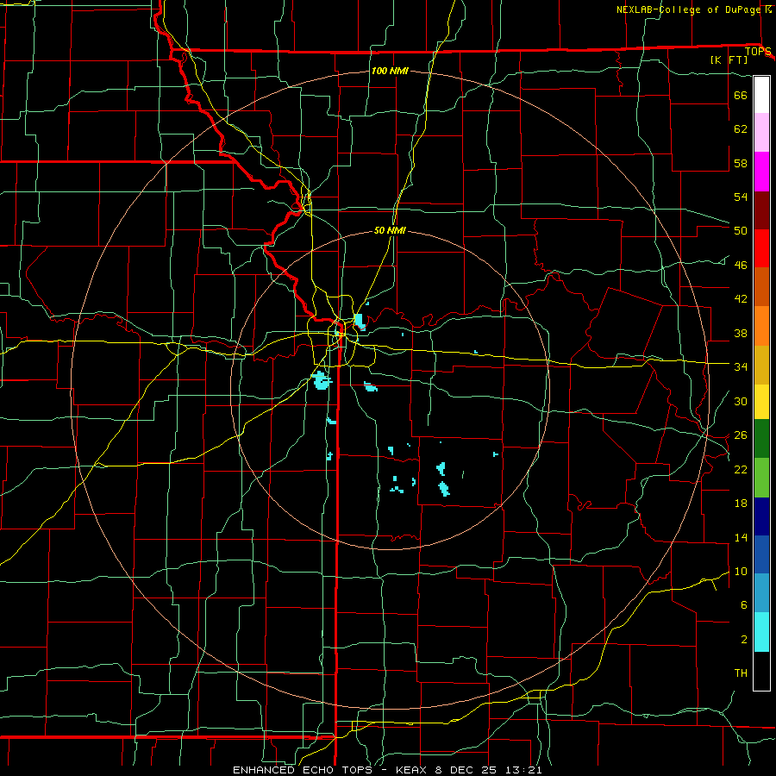Click the light green swatch near 22
This screenshot has height=776, width=776.
(x=761, y=478)
